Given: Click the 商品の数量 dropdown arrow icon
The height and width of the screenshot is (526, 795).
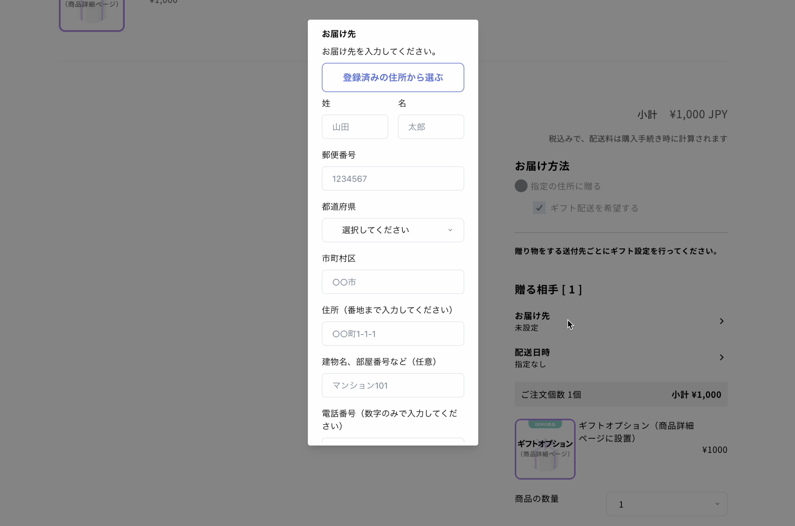Looking at the screenshot, I should [717, 504].
